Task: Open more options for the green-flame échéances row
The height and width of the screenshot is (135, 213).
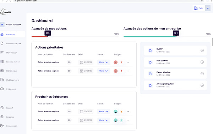Action: coord(128,120)
